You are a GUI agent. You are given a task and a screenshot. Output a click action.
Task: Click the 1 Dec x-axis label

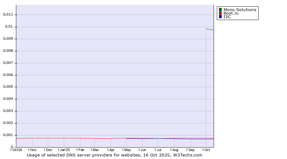click(x=48, y=150)
